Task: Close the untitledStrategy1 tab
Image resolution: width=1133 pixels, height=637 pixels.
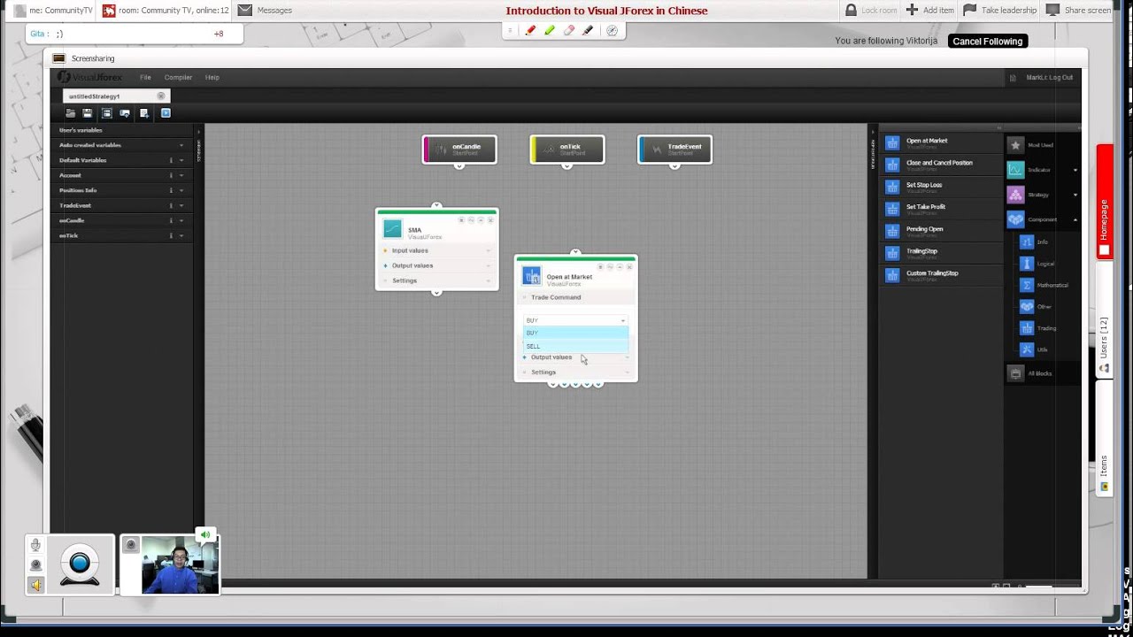Action: tap(161, 96)
